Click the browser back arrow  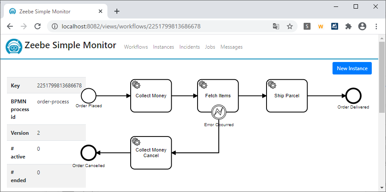[x=10, y=26]
